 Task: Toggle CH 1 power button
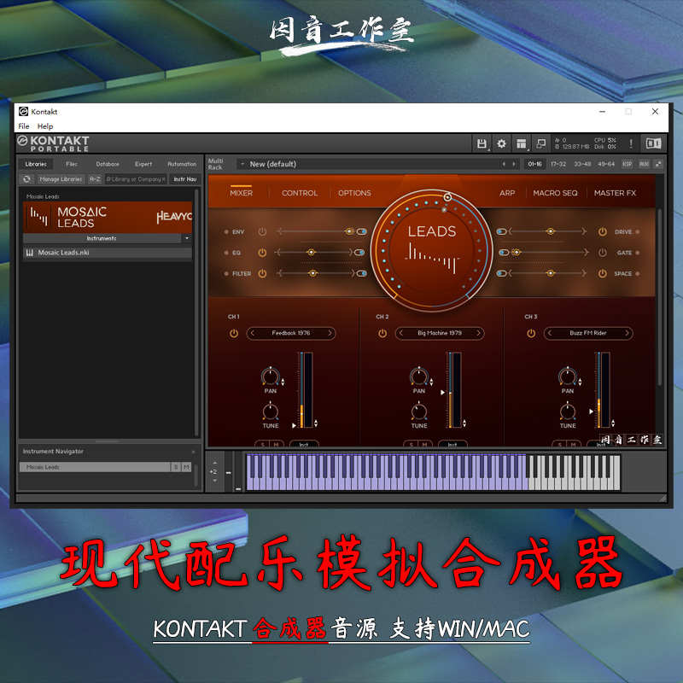234,333
